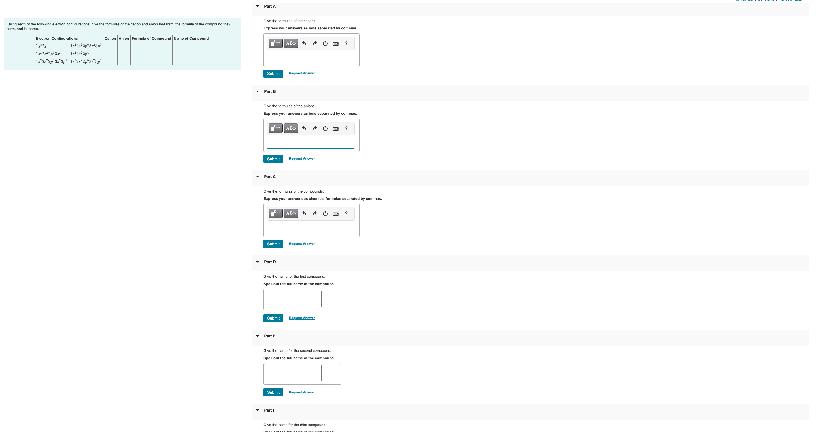The width and height of the screenshot is (816, 432).
Task: Click Request Answer link for Part E
Action: tap(301, 392)
